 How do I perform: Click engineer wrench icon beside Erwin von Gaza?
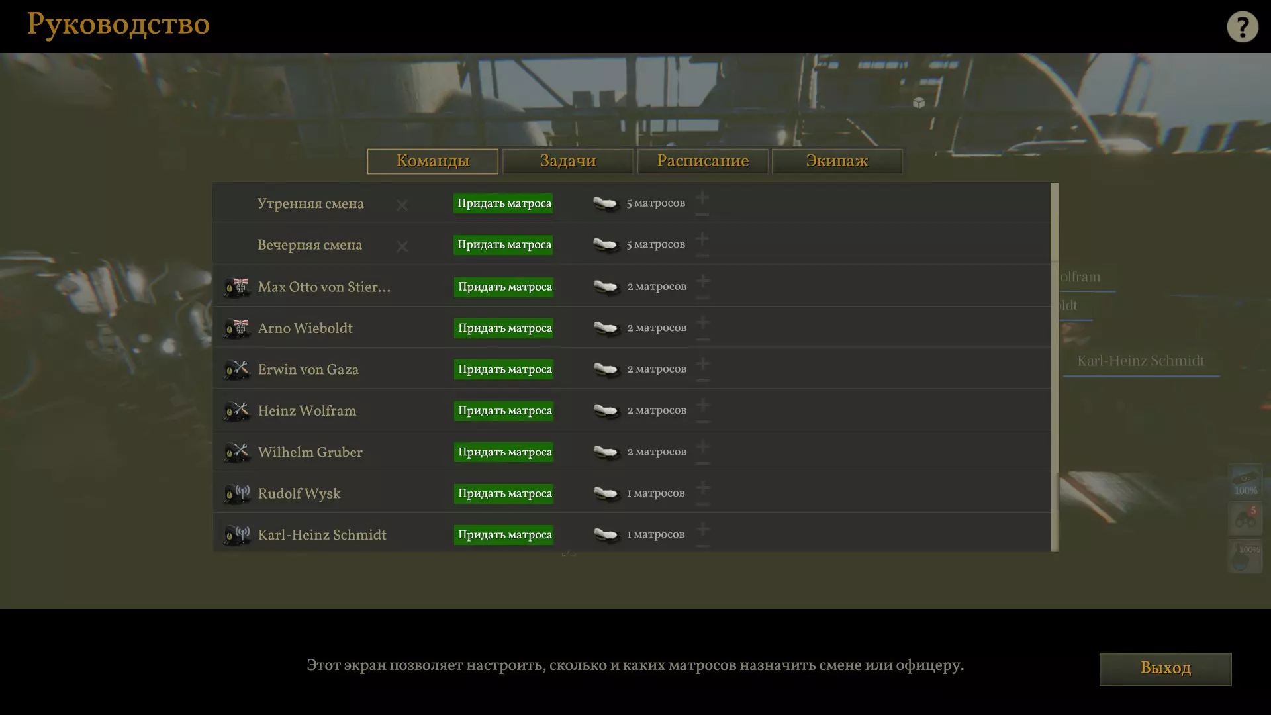pyautogui.click(x=236, y=370)
